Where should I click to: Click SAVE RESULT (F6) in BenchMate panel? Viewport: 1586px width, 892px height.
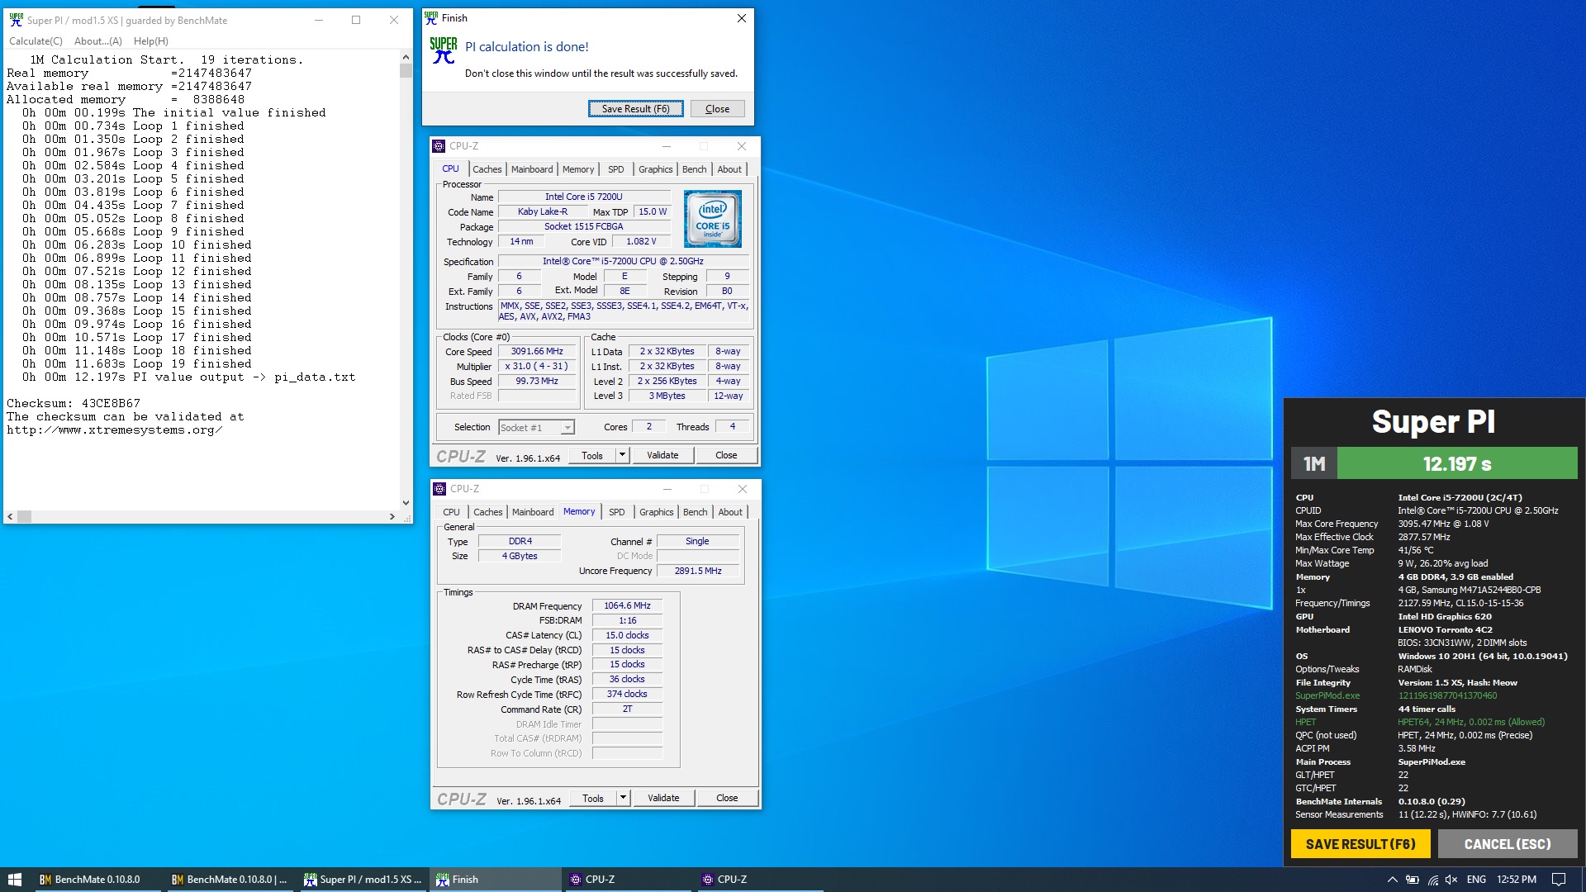(x=1360, y=844)
